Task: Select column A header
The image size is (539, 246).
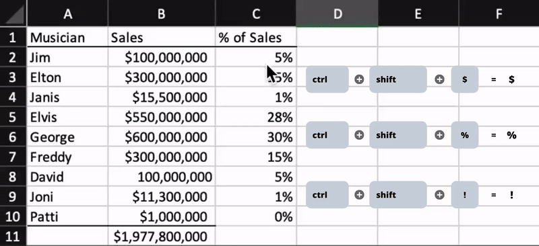Action: (68, 13)
